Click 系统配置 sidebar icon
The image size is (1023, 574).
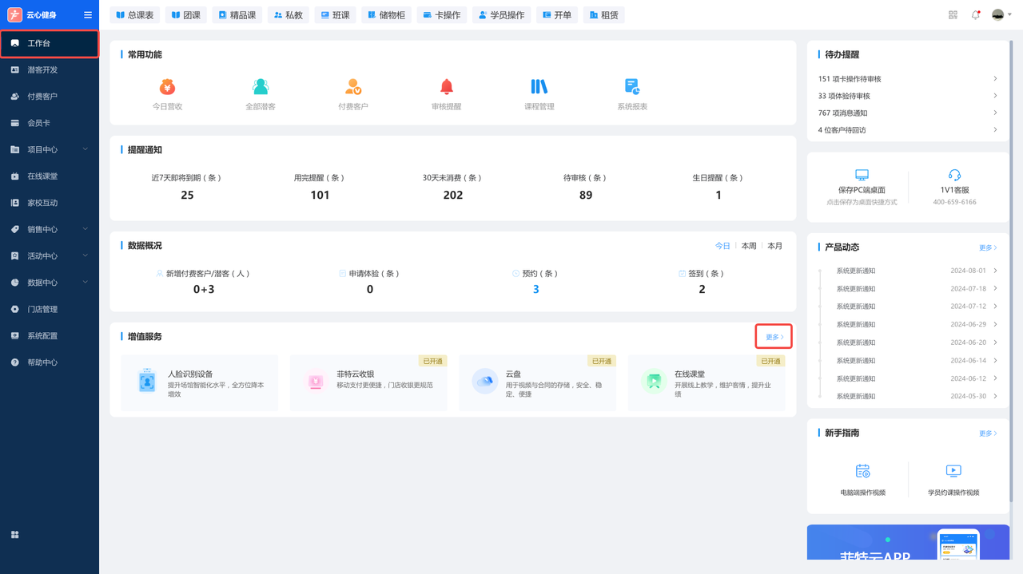pos(14,336)
